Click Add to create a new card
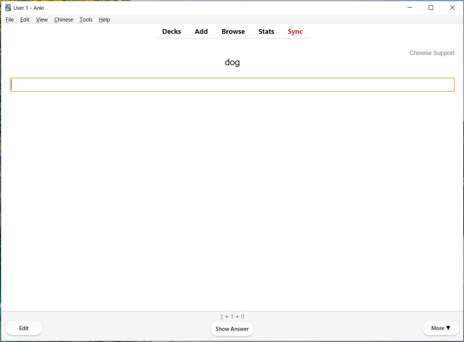The width and height of the screenshot is (464, 342). click(201, 32)
